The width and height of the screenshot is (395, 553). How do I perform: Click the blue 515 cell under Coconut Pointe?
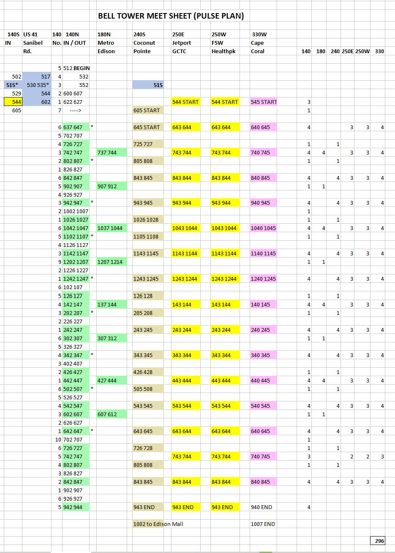[147, 85]
